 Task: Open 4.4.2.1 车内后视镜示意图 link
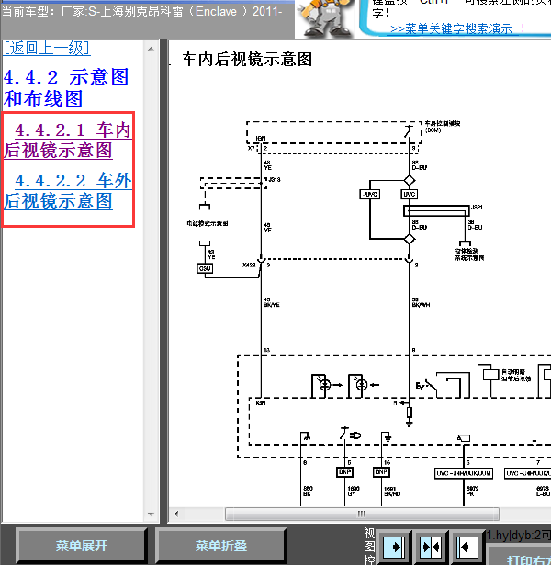[68, 141]
